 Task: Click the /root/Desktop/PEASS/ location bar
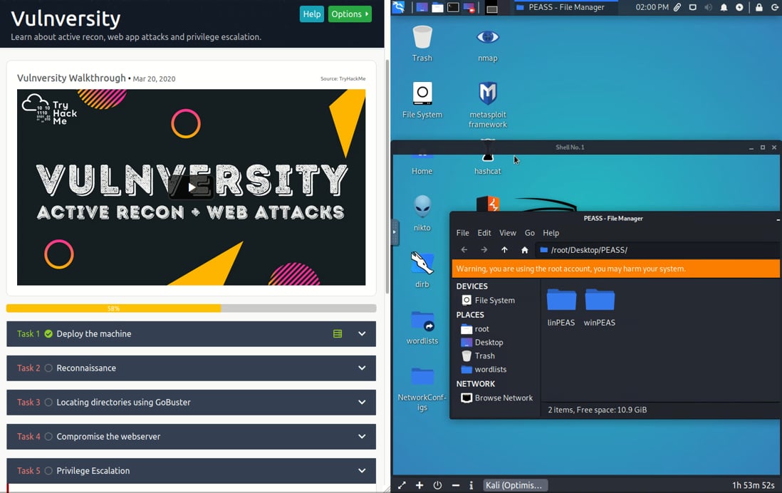point(658,250)
